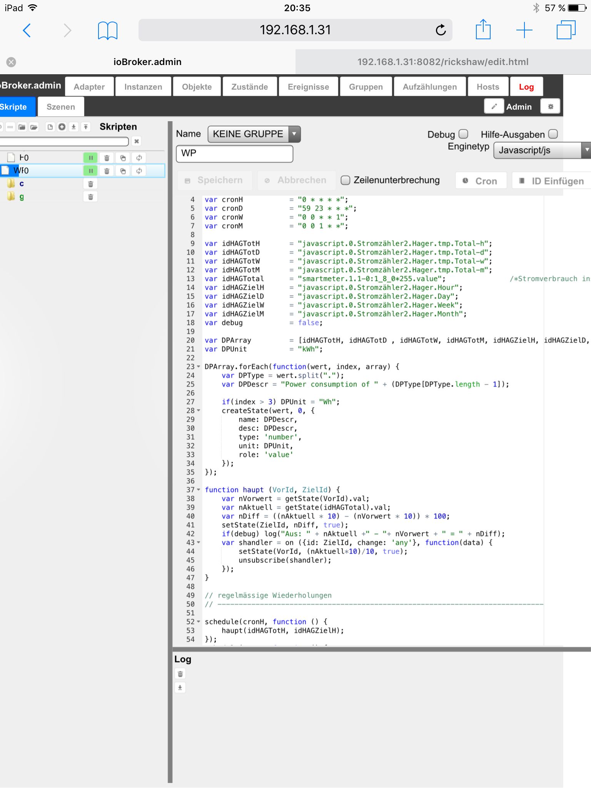591x788 pixels.
Task: Fold function haupt at line 37
Action: point(199,490)
